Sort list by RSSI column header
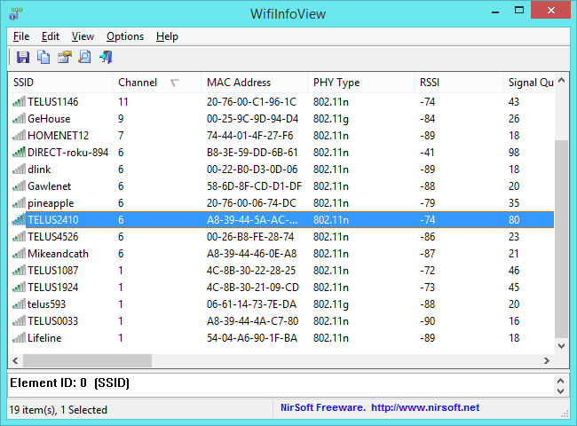Screen dimensions: 577x426 pyautogui.click(x=430, y=83)
